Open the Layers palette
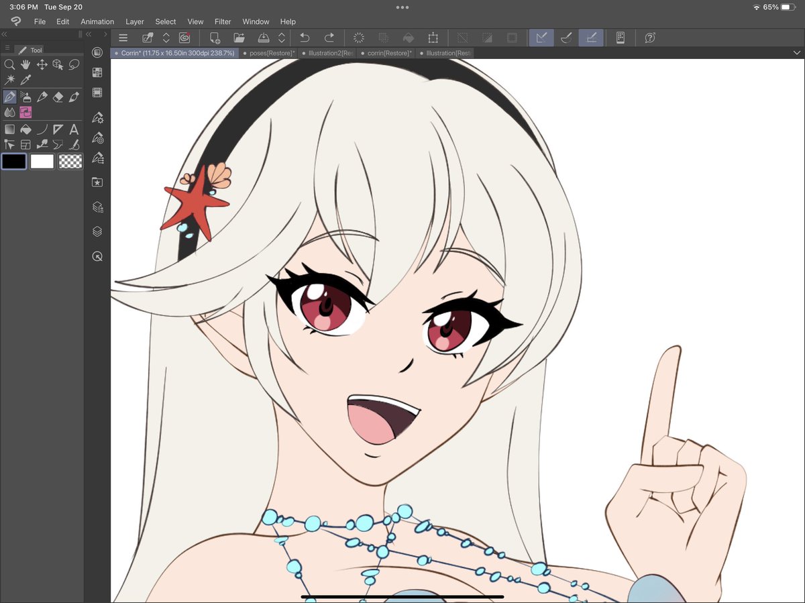The width and height of the screenshot is (805, 603). [x=97, y=232]
